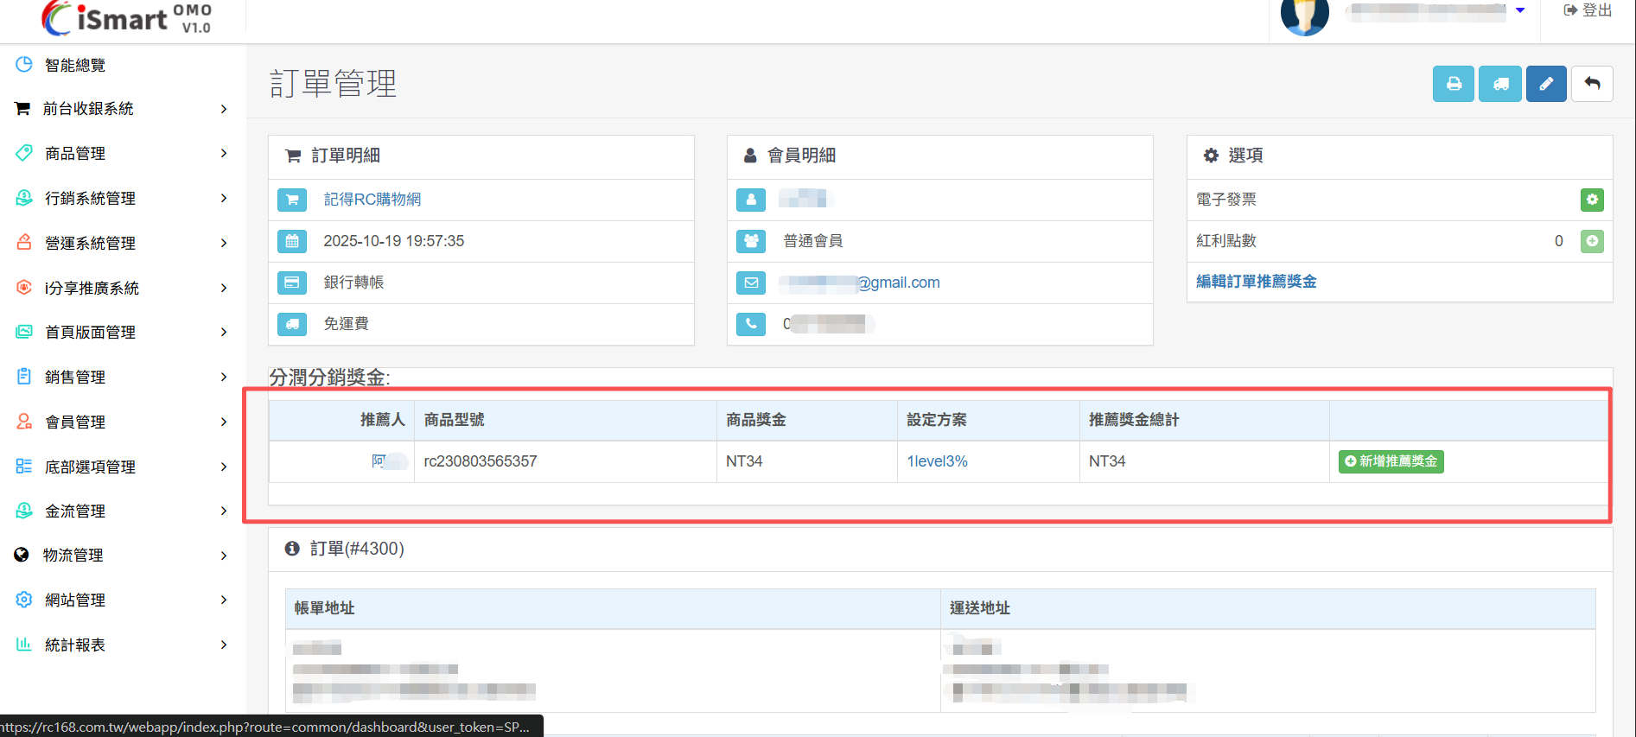The height and width of the screenshot is (737, 1636).
Task: Click the 記得RC購物網 store link
Action: click(372, 200)
